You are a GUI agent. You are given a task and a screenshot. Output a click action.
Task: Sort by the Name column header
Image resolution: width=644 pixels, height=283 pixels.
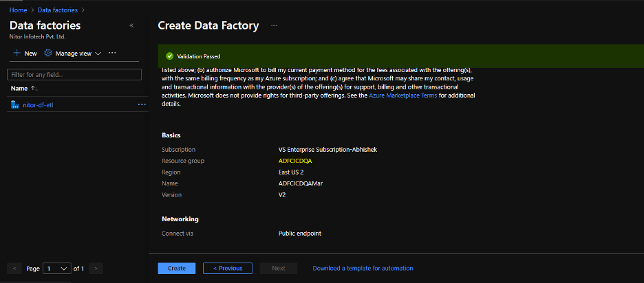[19, 88]
